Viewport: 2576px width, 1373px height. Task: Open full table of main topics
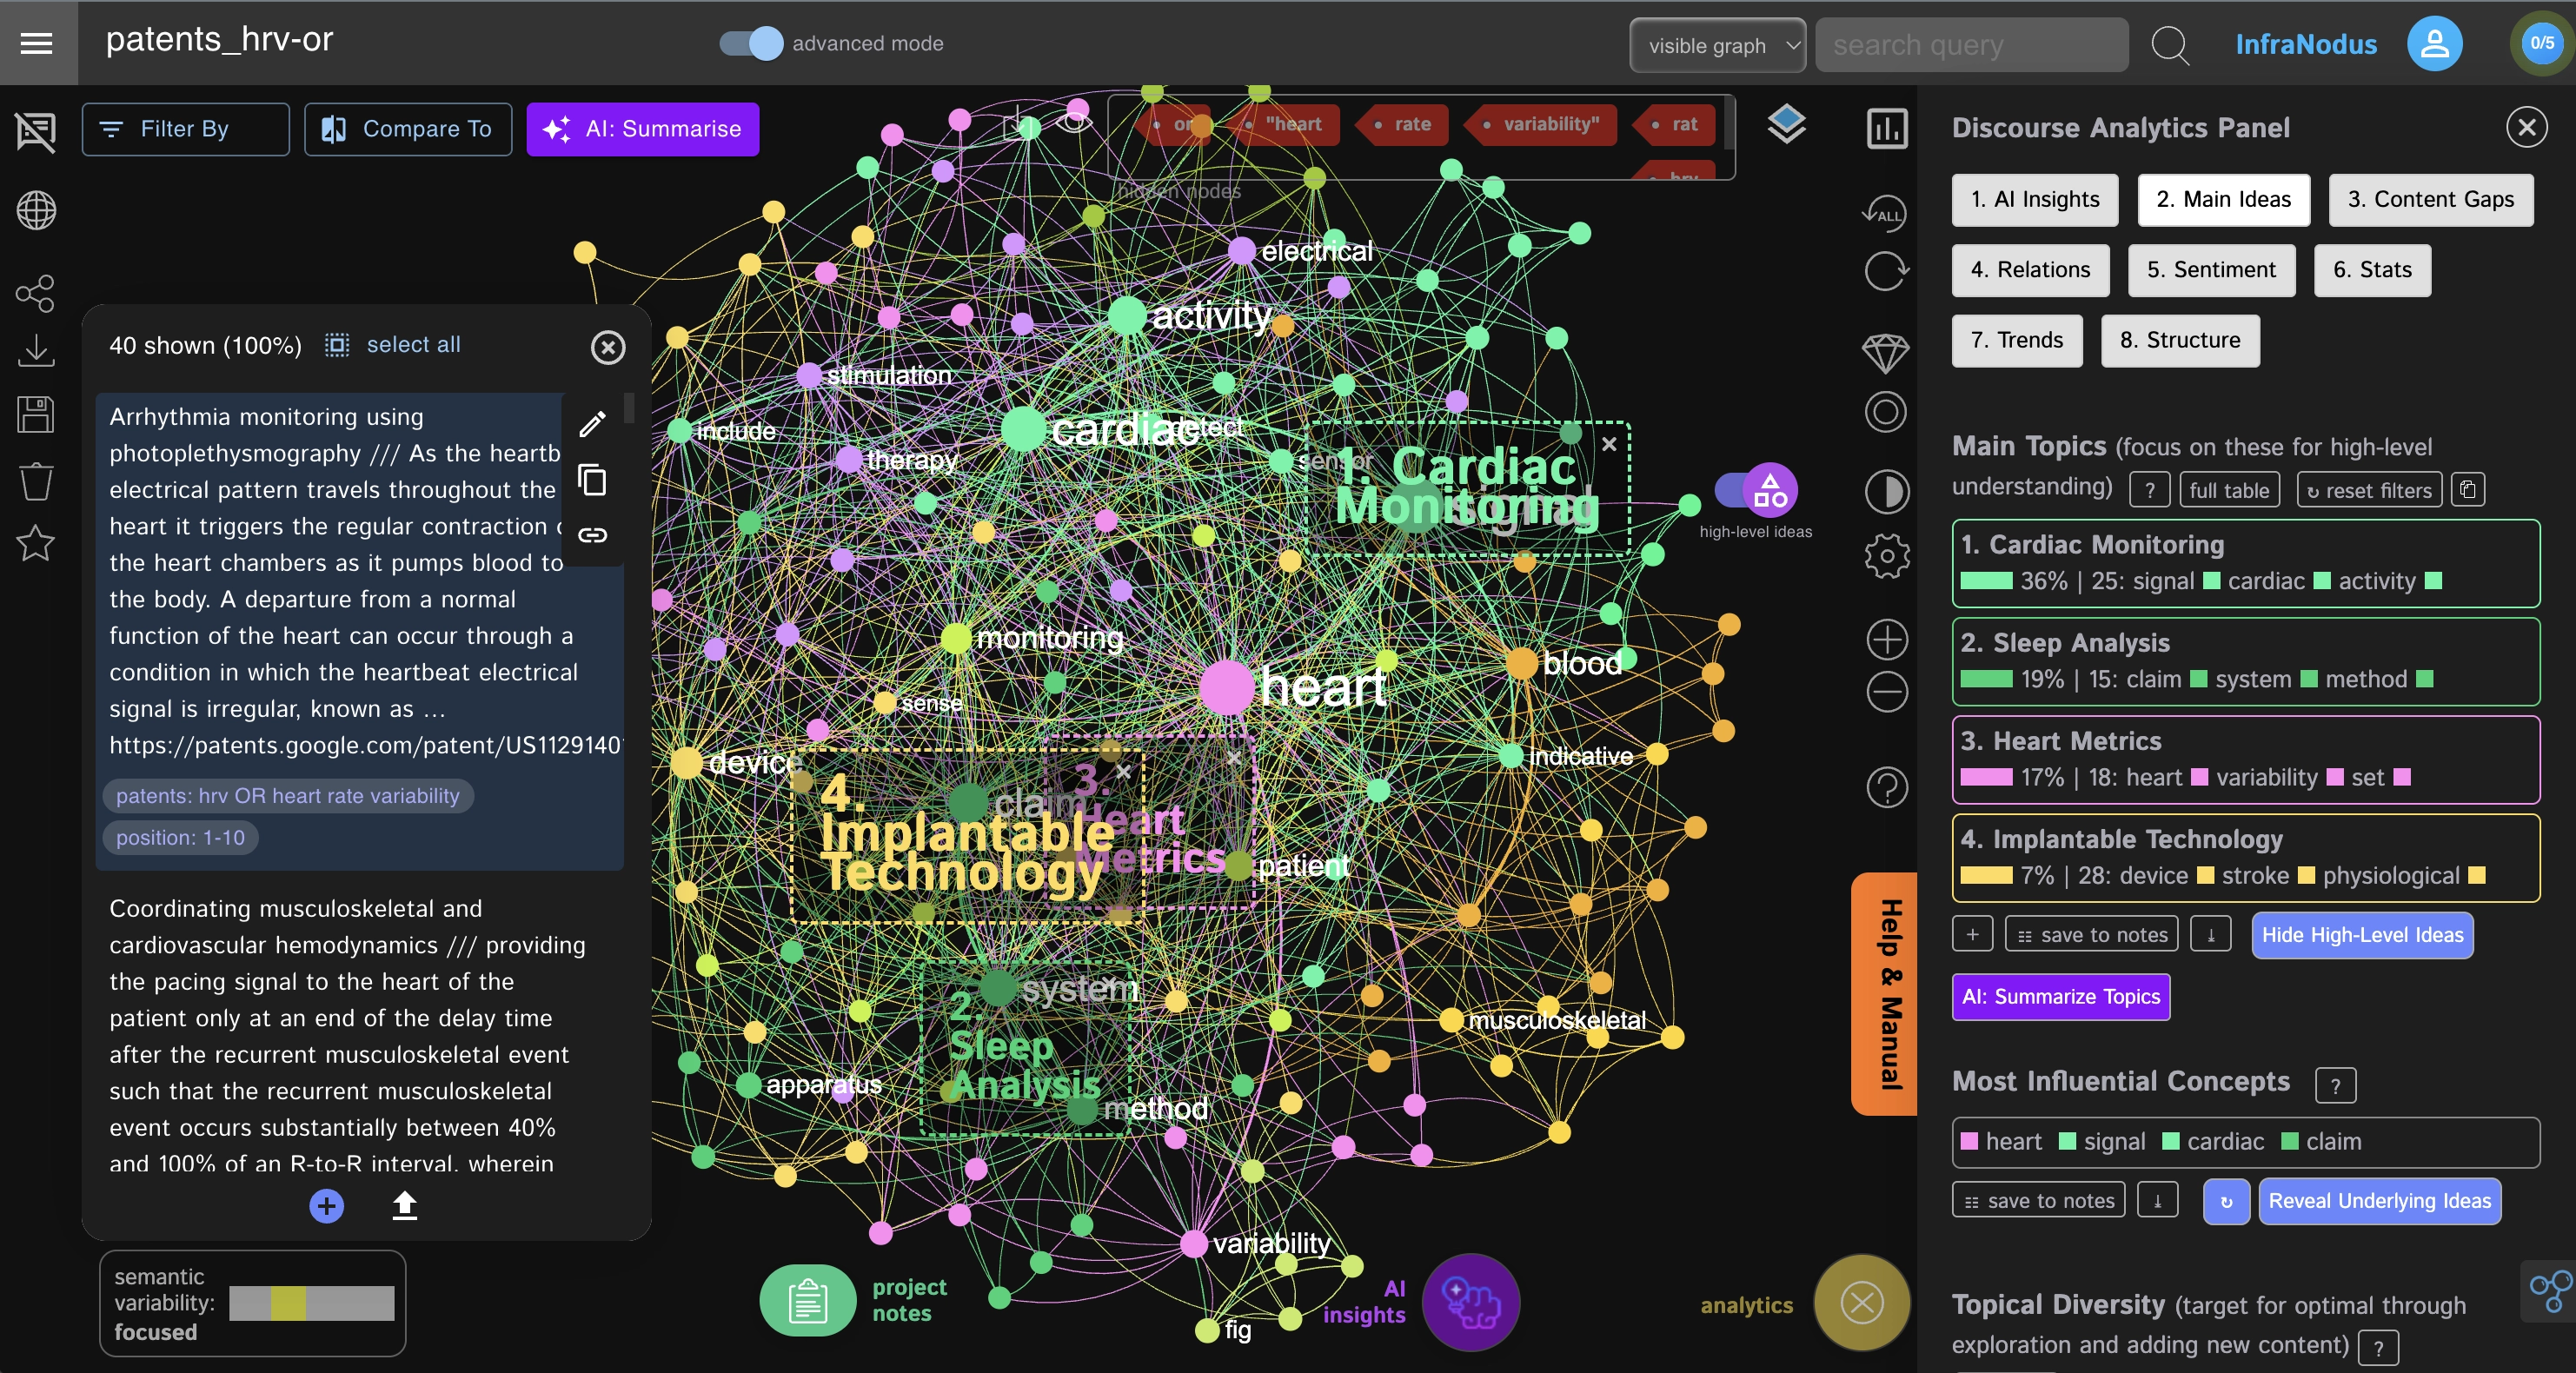pyautogui.click(x=2229, y=491)
